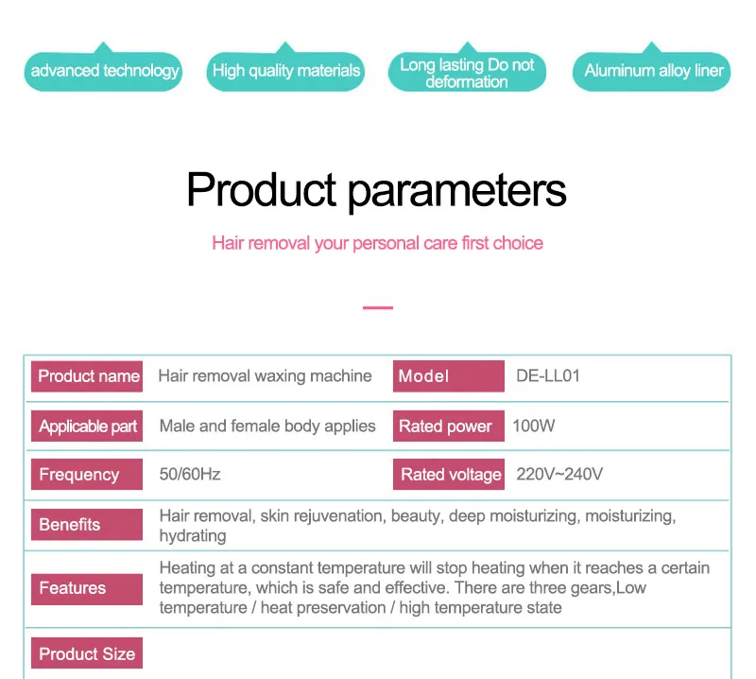Click the 'High quality materials' teal badge

[285, 71]
